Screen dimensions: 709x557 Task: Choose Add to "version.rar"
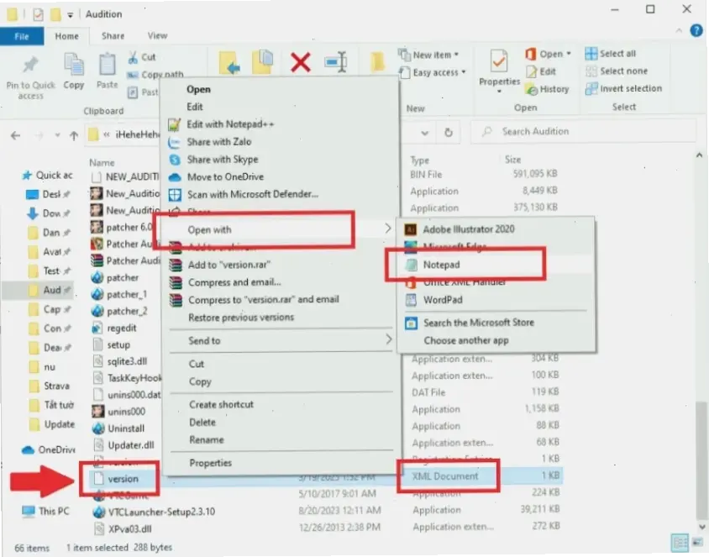[229, 265]
